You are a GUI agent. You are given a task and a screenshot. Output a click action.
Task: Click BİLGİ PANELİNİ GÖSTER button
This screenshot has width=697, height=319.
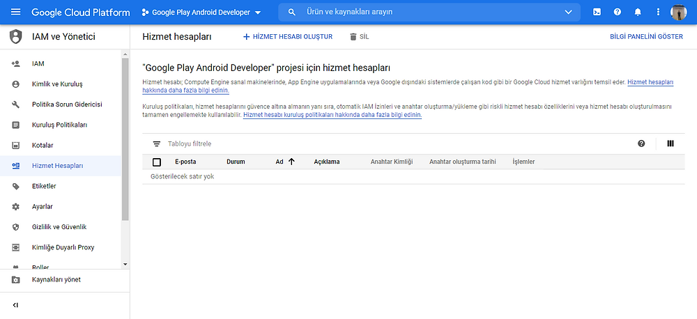(646, 37)
